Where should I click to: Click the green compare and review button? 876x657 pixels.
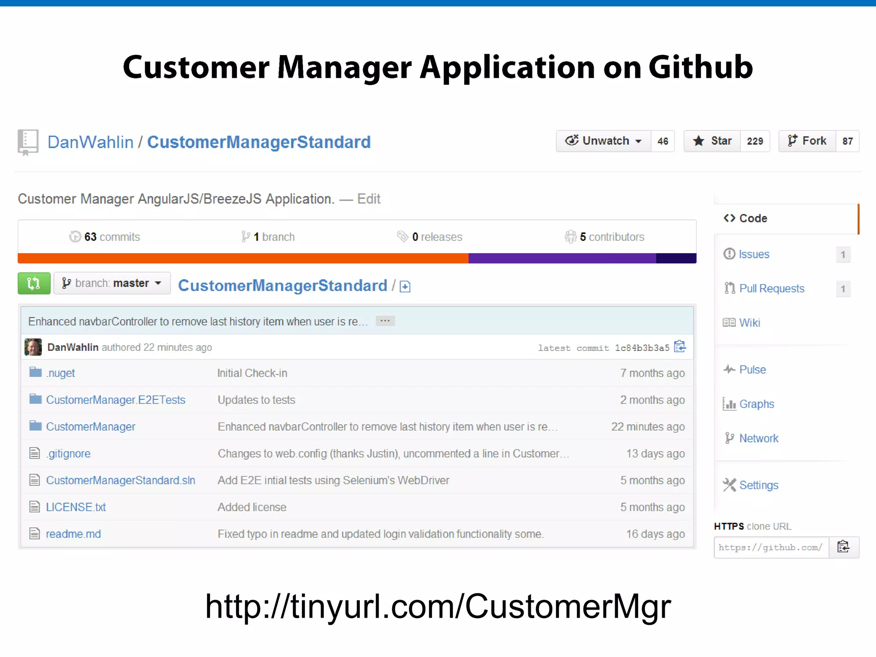pos(34,283)
